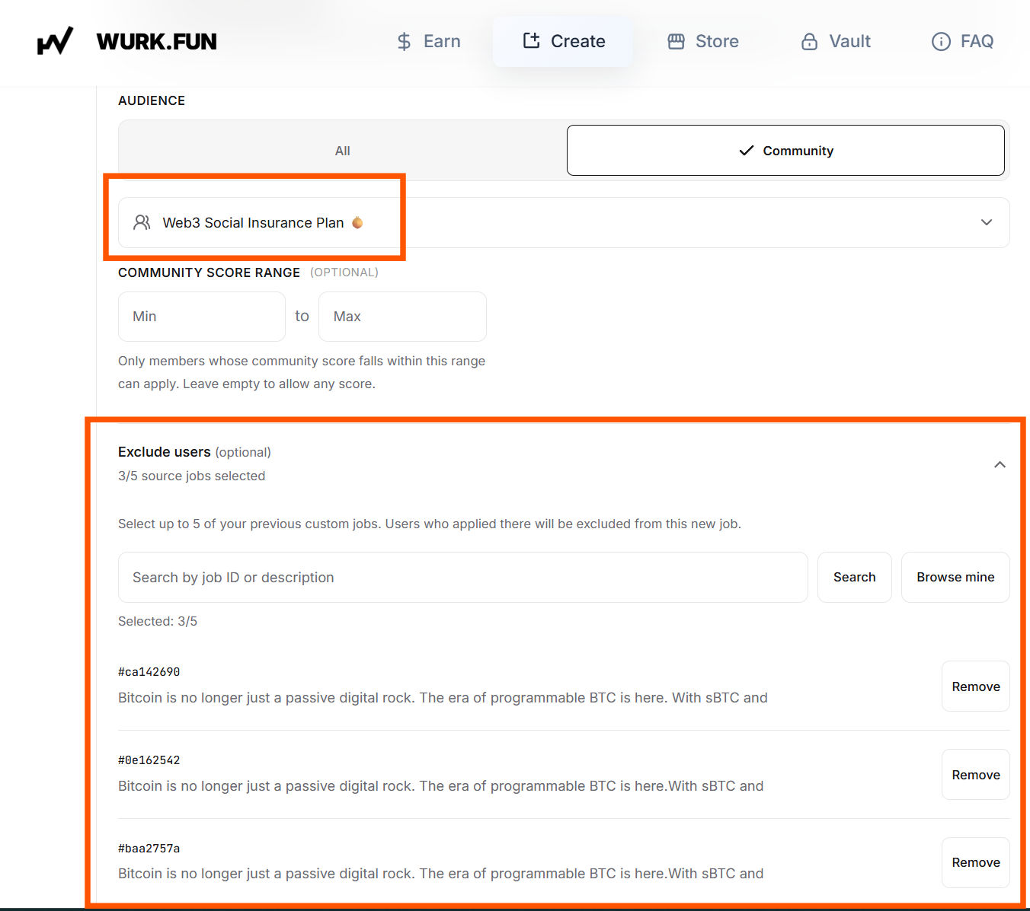Screen dimensions: 1030x911
Task: Select the Community audience option
Action: click(x=785, y=151)
